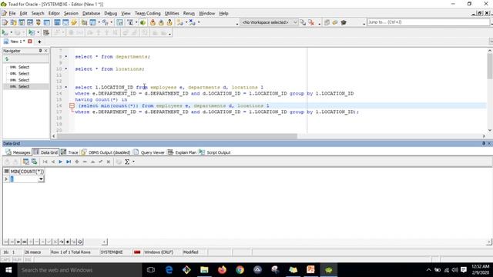The image size is (493, 277).
Task: Add a new editor tab with plus
Action: point(39,42)
